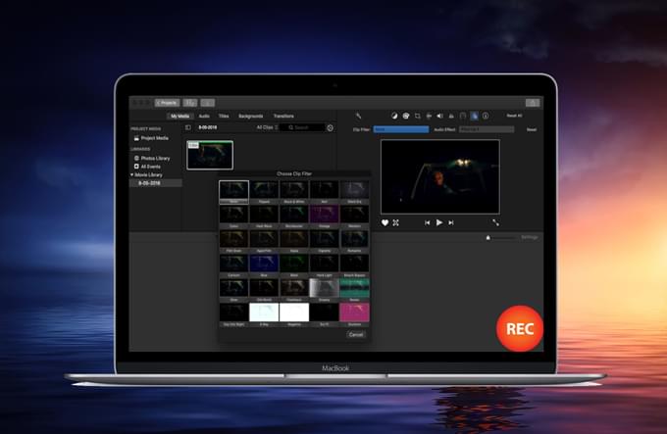The width and height of the screenshot is (667, 434).
Task: Cancel the Choose Clip Filter dialog
Action: (356, 334)
